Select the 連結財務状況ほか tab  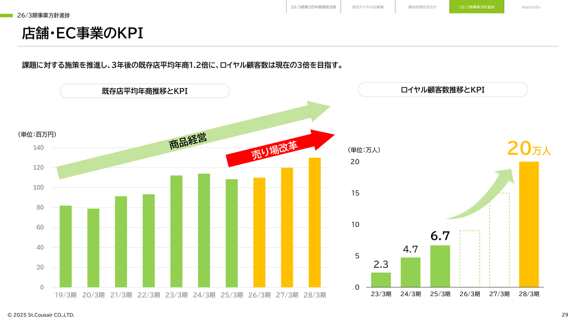(422, 7)
